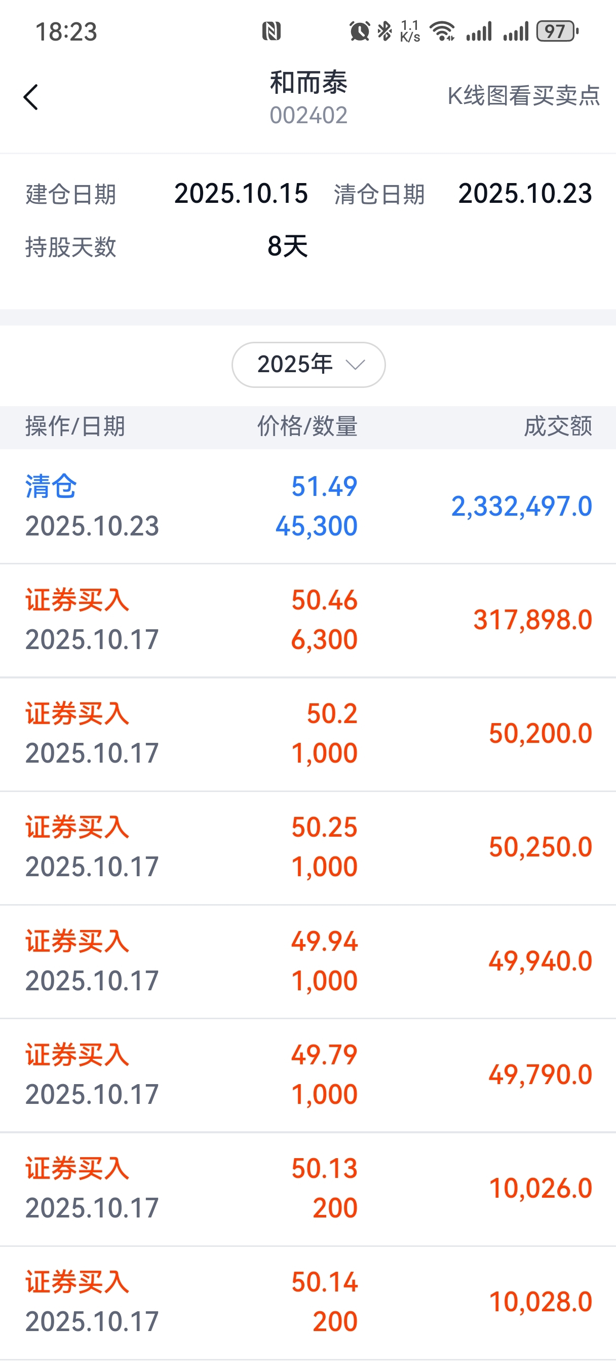This screenshot has height=1363, width=616.
Task: Tap the battery level indicator
Action: (557, 31)
